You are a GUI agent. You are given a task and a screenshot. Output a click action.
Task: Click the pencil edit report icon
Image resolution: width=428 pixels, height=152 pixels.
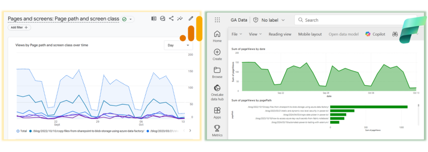pos(191,18)
